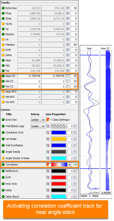114x221 pixels.
Task: Click the line style icon for Well Elastic Logs
Action: click(48, 126)
